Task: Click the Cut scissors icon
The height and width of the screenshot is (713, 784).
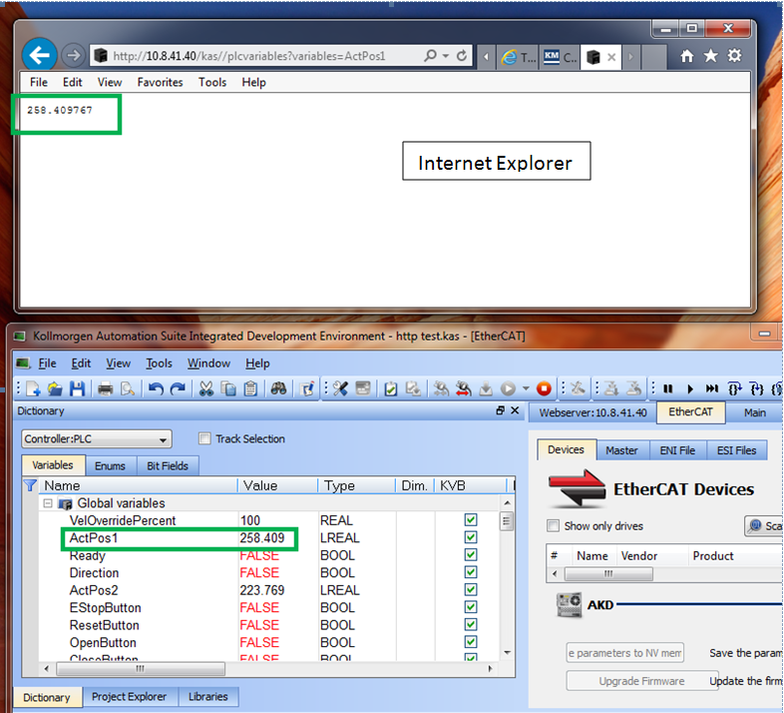Action: 206,388
